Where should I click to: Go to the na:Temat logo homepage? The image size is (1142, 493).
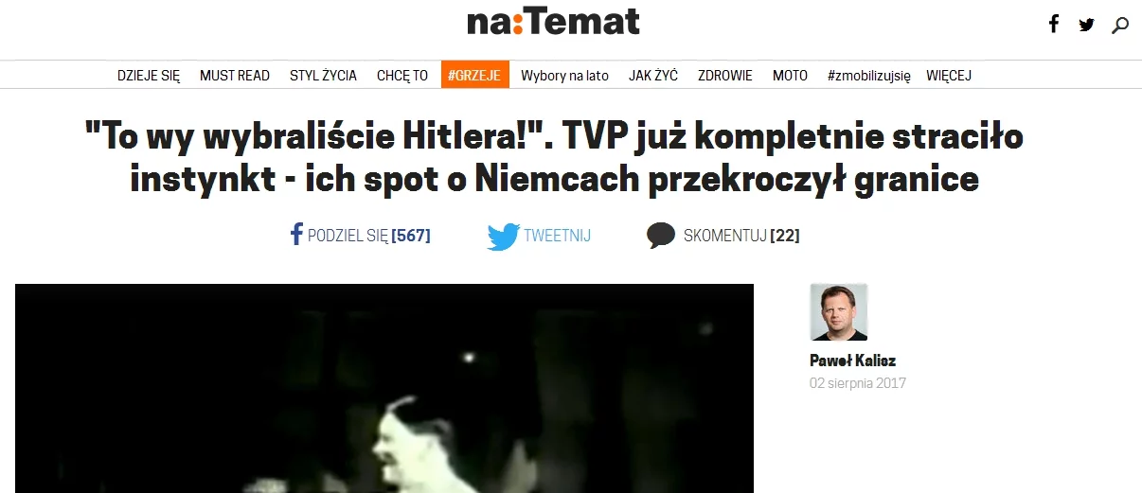click(553, 21)
